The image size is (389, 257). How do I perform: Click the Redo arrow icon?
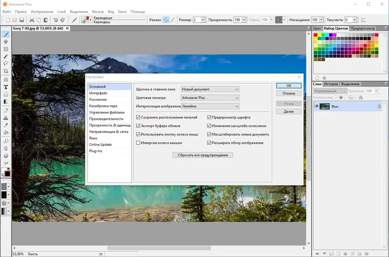[x=63, y=20]
